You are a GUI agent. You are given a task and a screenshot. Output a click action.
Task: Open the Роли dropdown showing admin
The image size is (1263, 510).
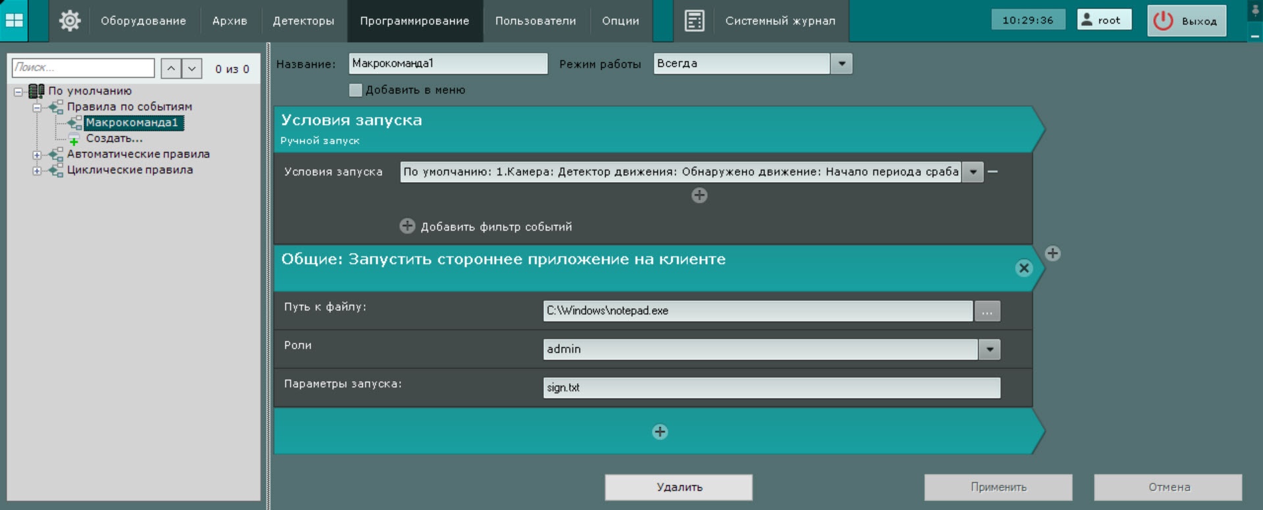pos(989,350)
